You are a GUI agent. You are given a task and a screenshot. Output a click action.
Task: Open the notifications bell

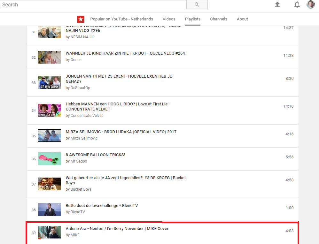click(x=297, y=4)
